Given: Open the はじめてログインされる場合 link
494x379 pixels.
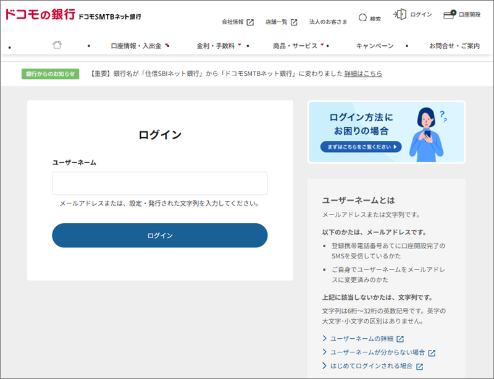Looking at the screenshot, I should tap(371, 366).
